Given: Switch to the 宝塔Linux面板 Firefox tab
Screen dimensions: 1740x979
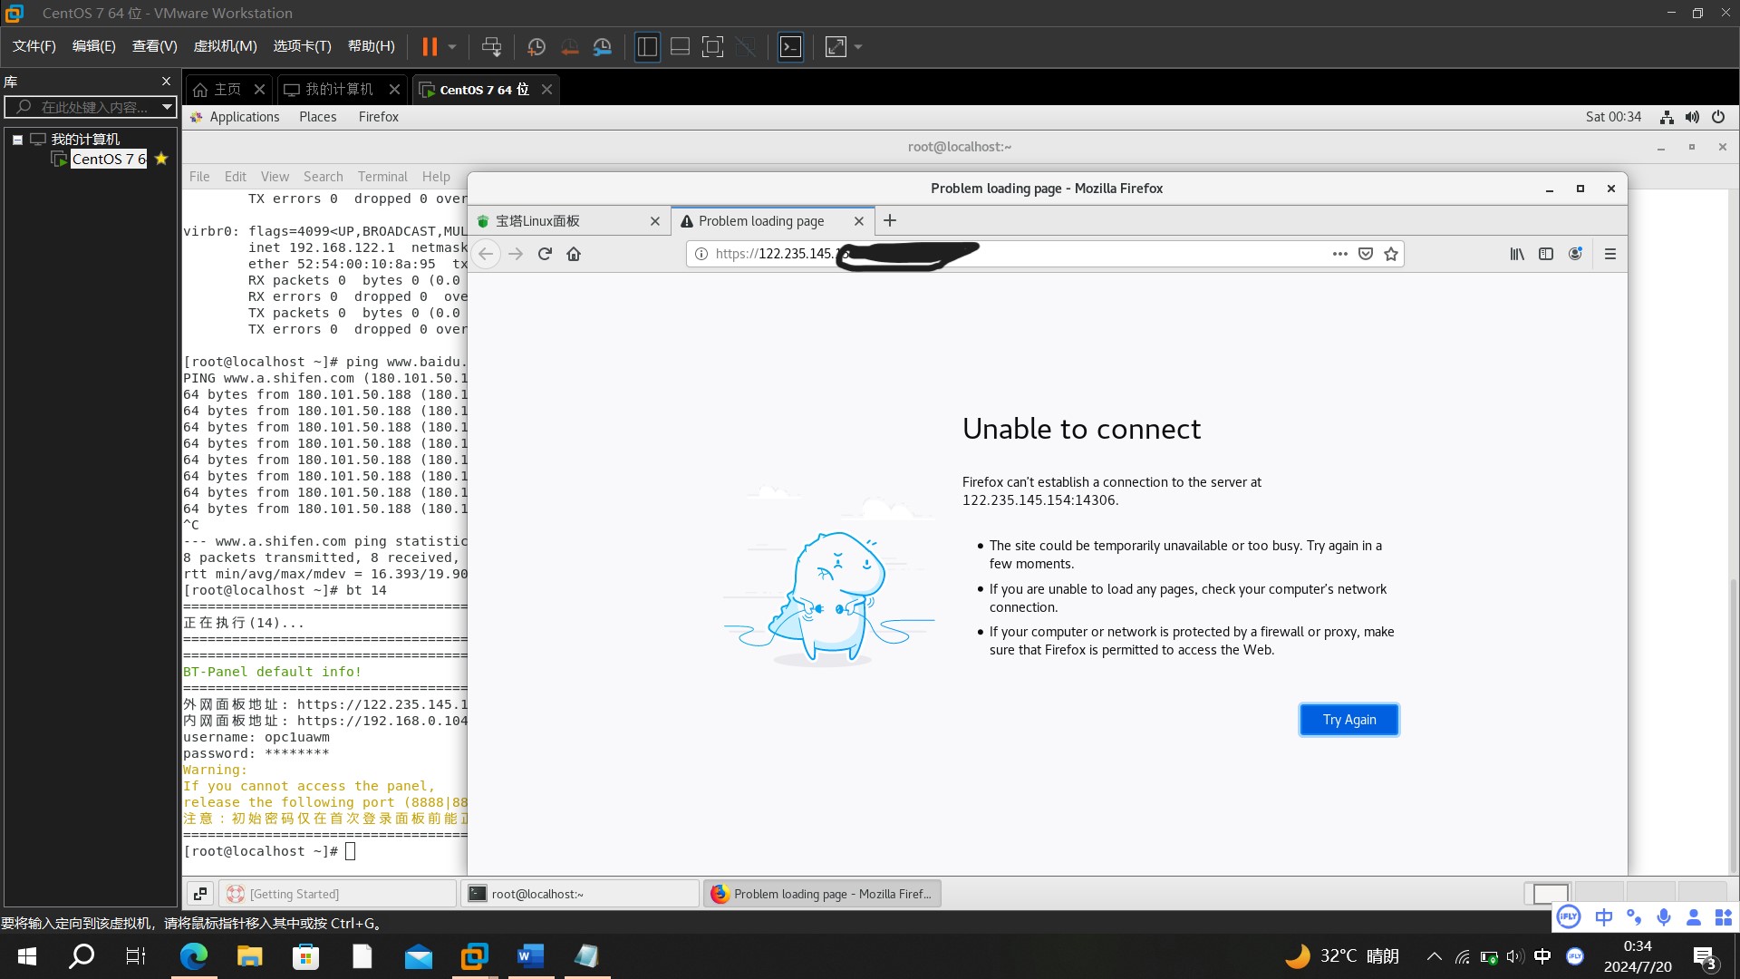Looking at the screenshot, I should pyautogui.click(x=568, y=221).
